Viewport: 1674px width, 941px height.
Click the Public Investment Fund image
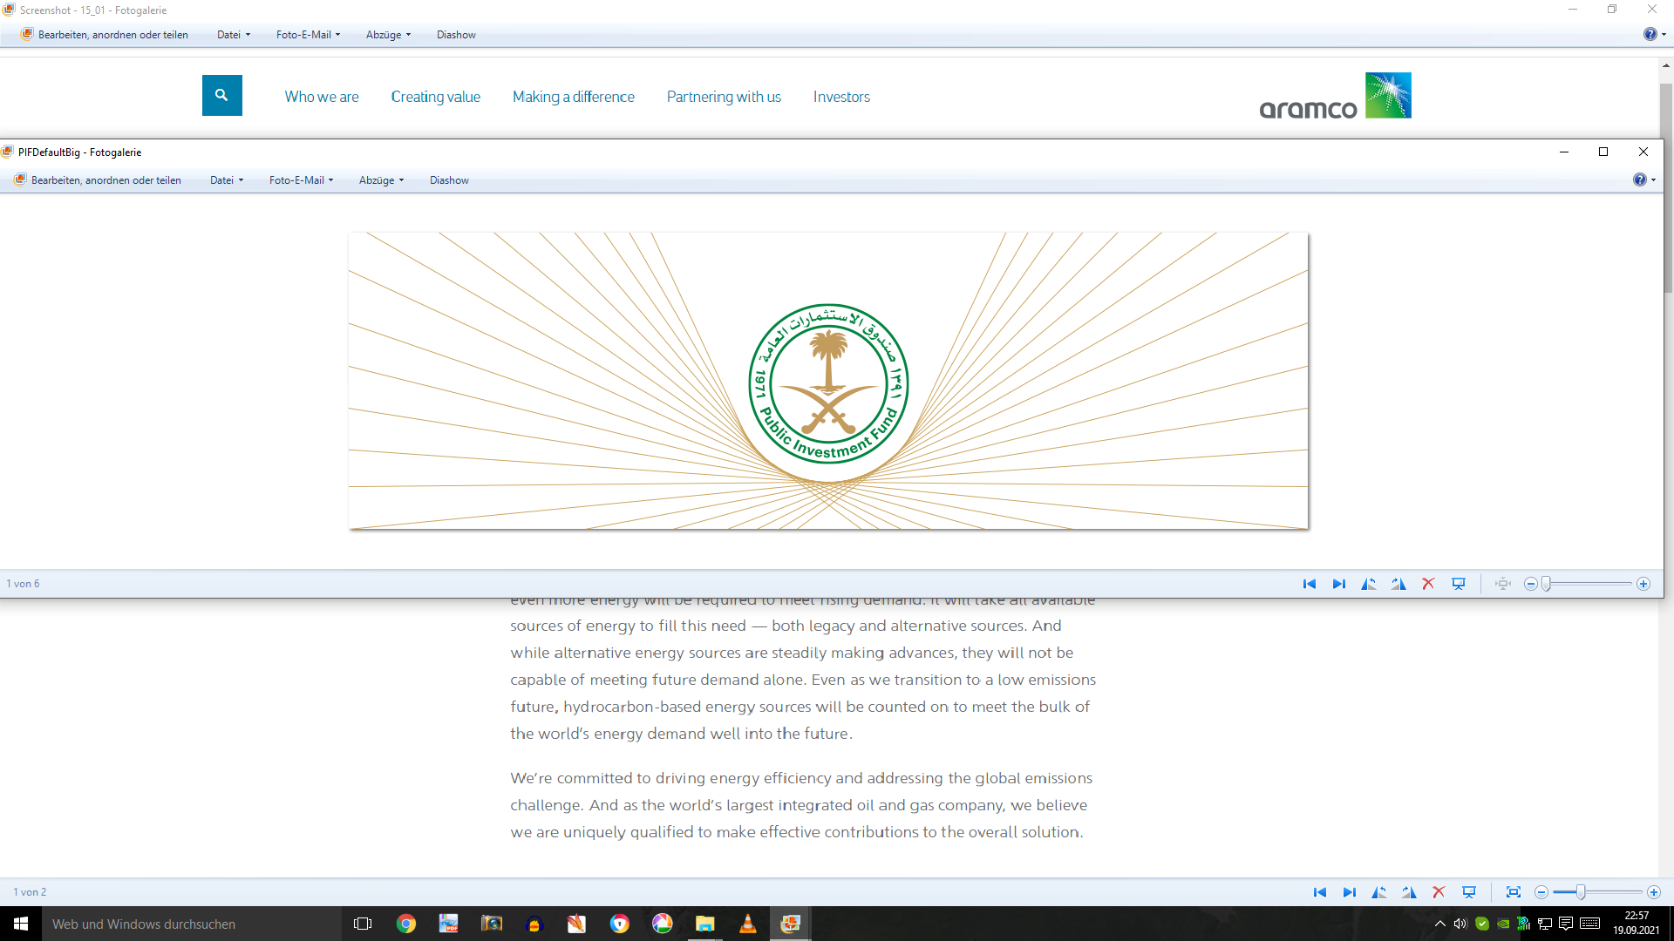[828, 381]
